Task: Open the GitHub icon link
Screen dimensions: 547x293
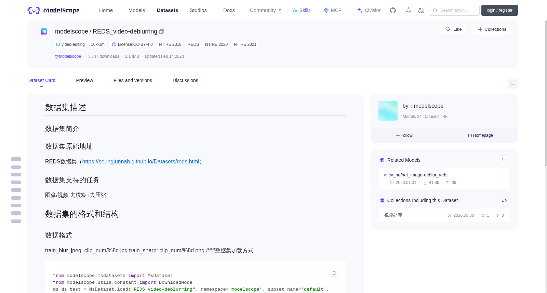Action: pos(393,10)
